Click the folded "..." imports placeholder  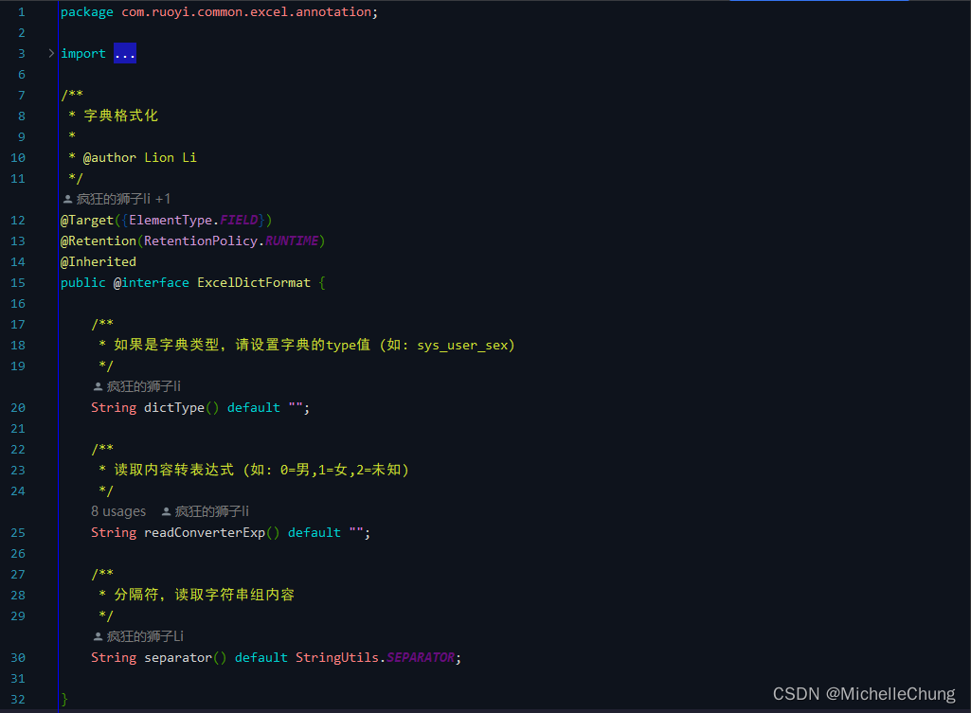pos(124,53)
